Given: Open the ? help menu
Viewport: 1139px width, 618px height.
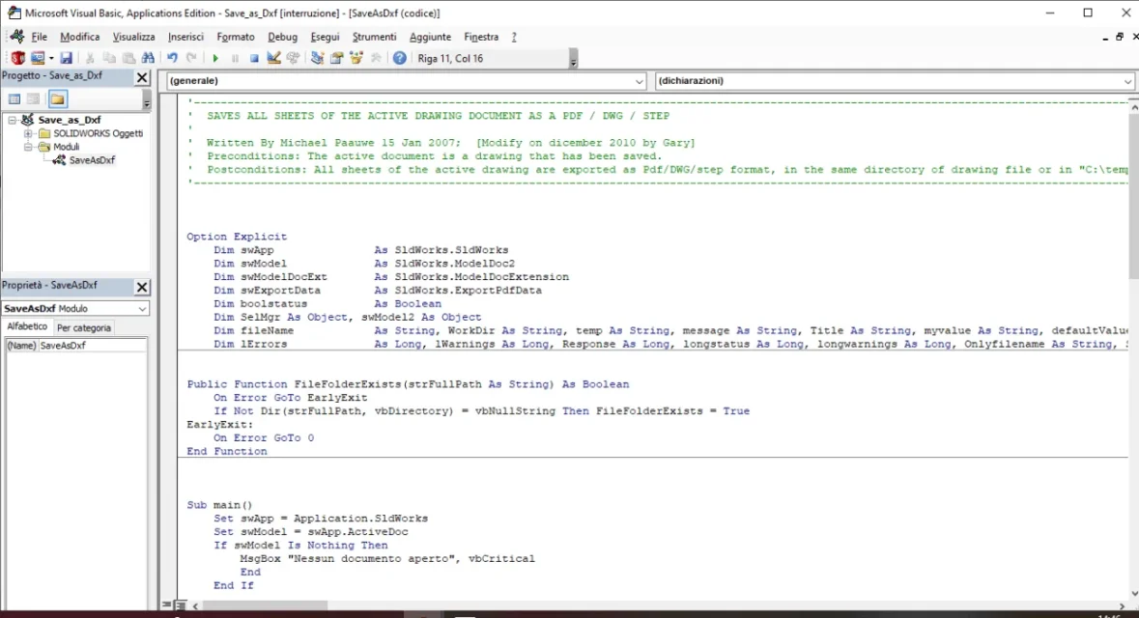Looking at the screenshot, I should [514, 37].
